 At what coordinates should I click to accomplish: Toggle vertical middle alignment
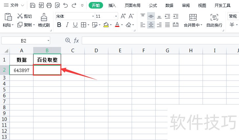pyautogui.click(x=151, y=16)
